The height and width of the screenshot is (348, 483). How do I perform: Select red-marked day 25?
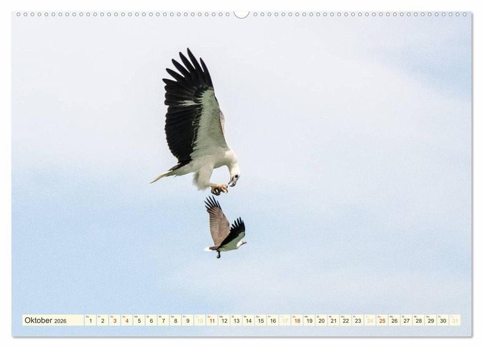click(382, 320)
